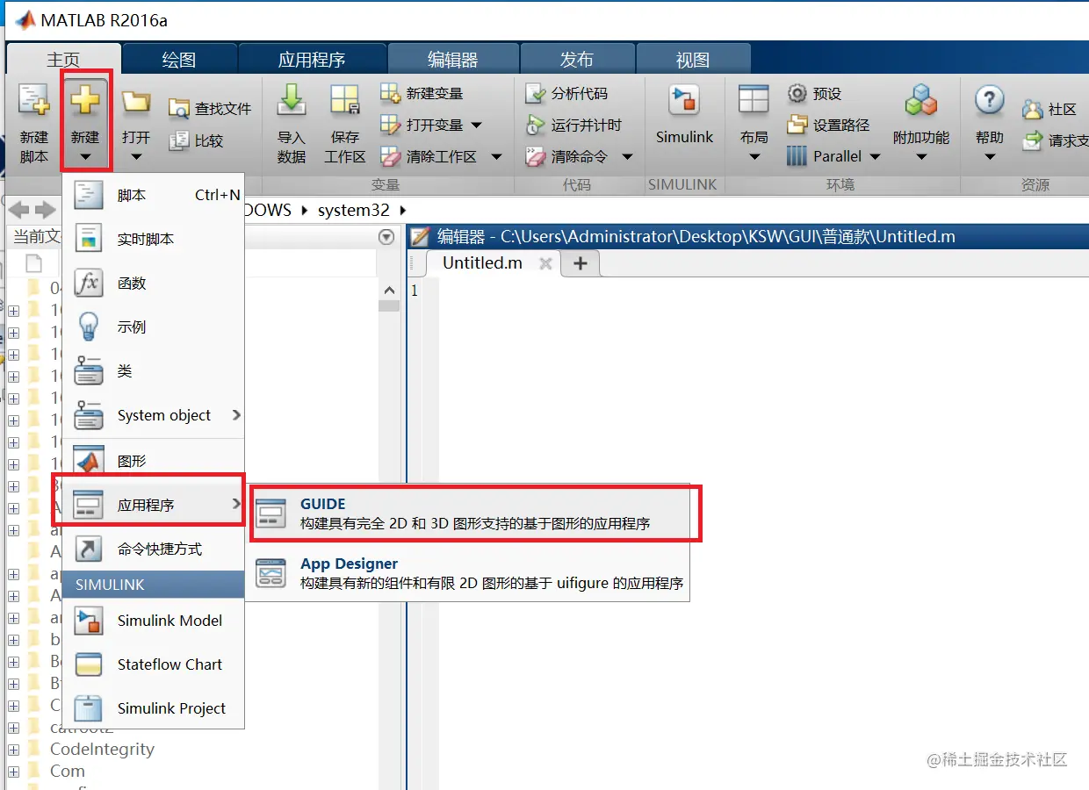Switch to the 绘图 tab

click(179, 60)
